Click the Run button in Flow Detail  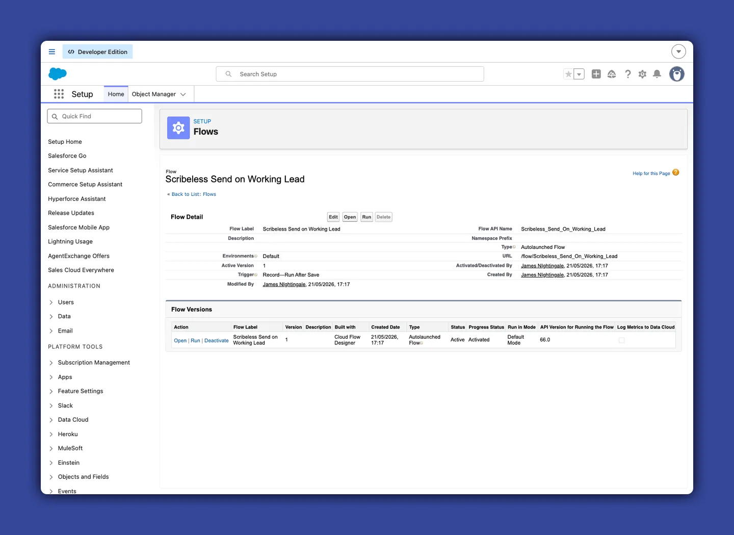point(366,217)
